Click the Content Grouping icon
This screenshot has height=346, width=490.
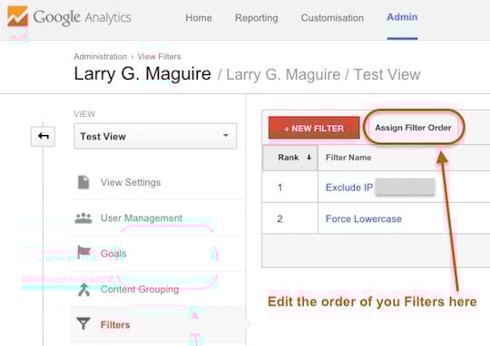pos(83,289)
